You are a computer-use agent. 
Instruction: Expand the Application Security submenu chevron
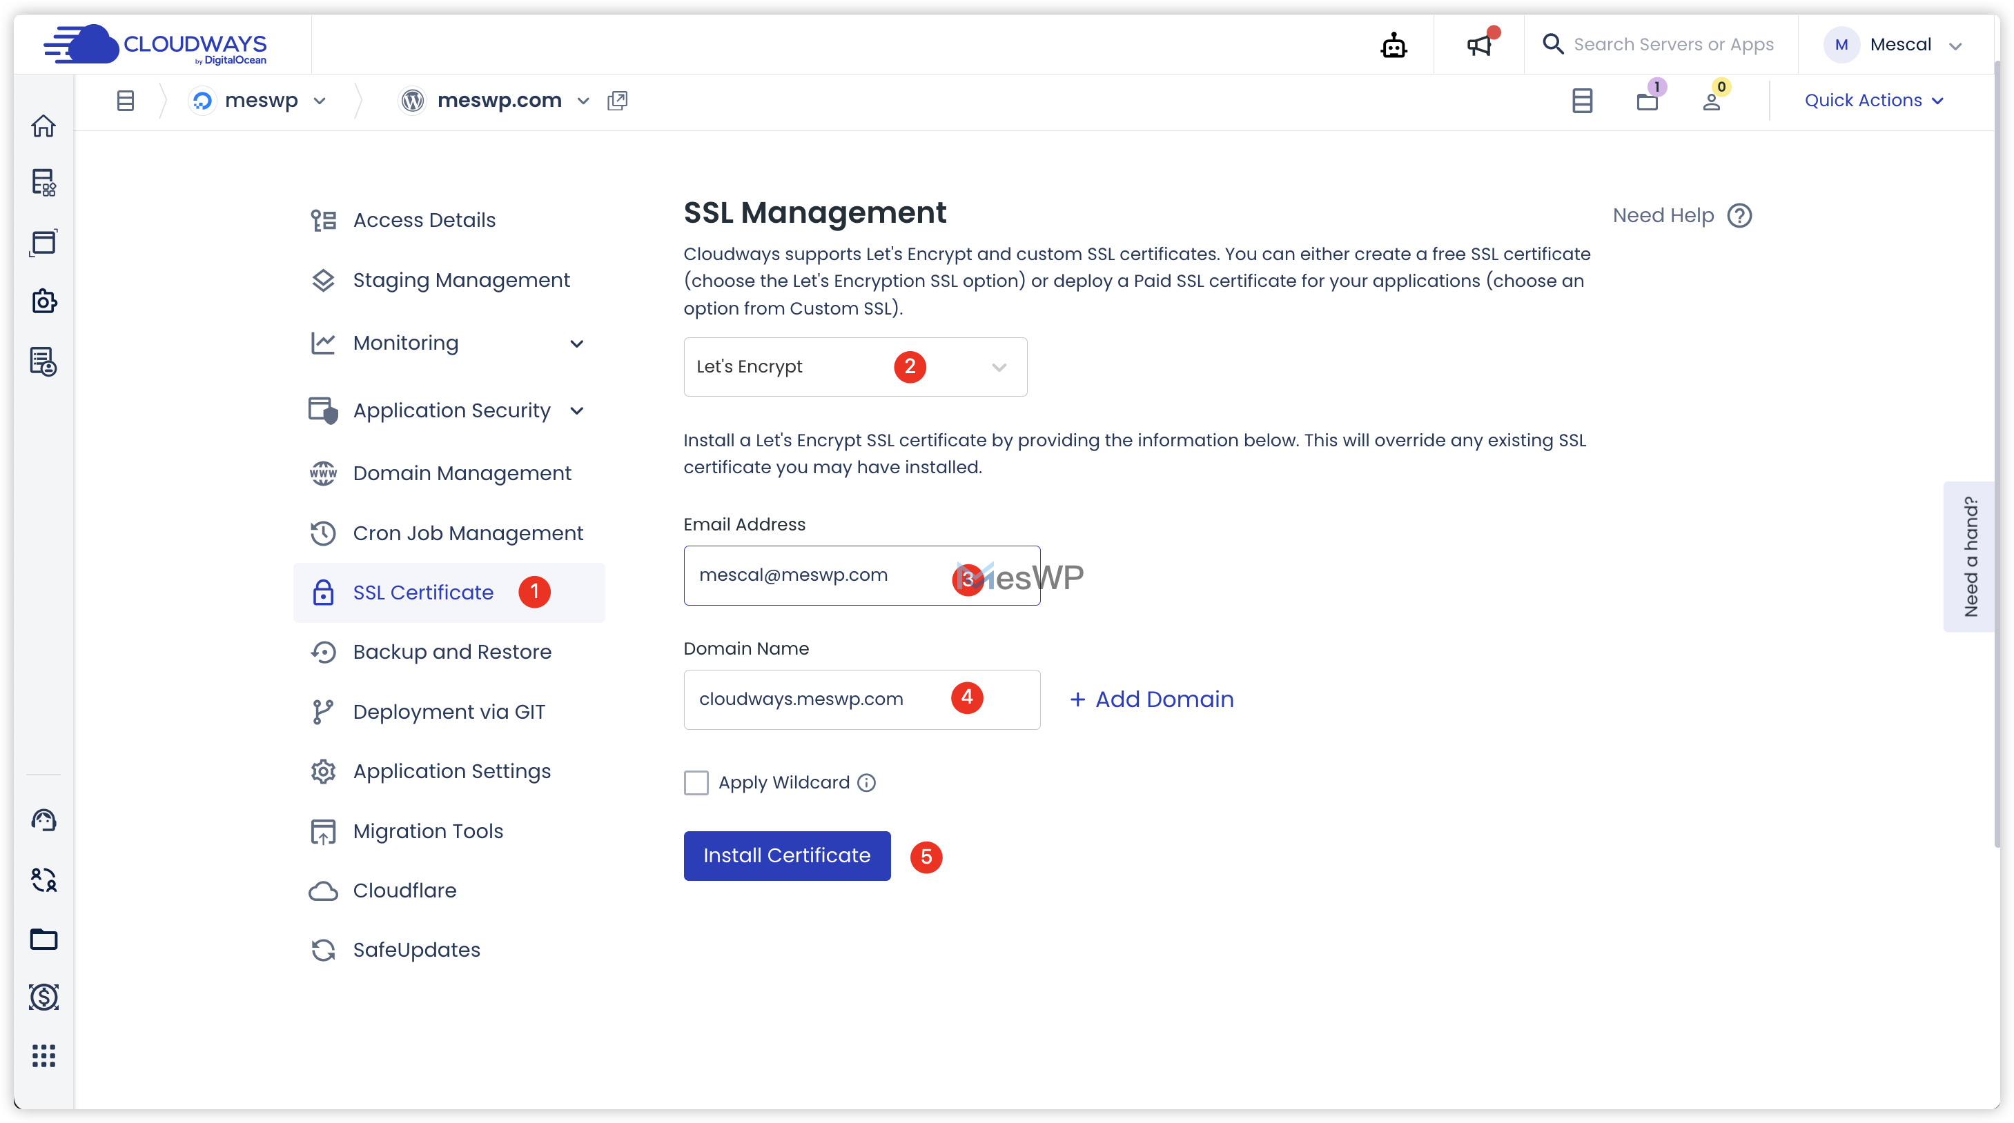[577, 411]
